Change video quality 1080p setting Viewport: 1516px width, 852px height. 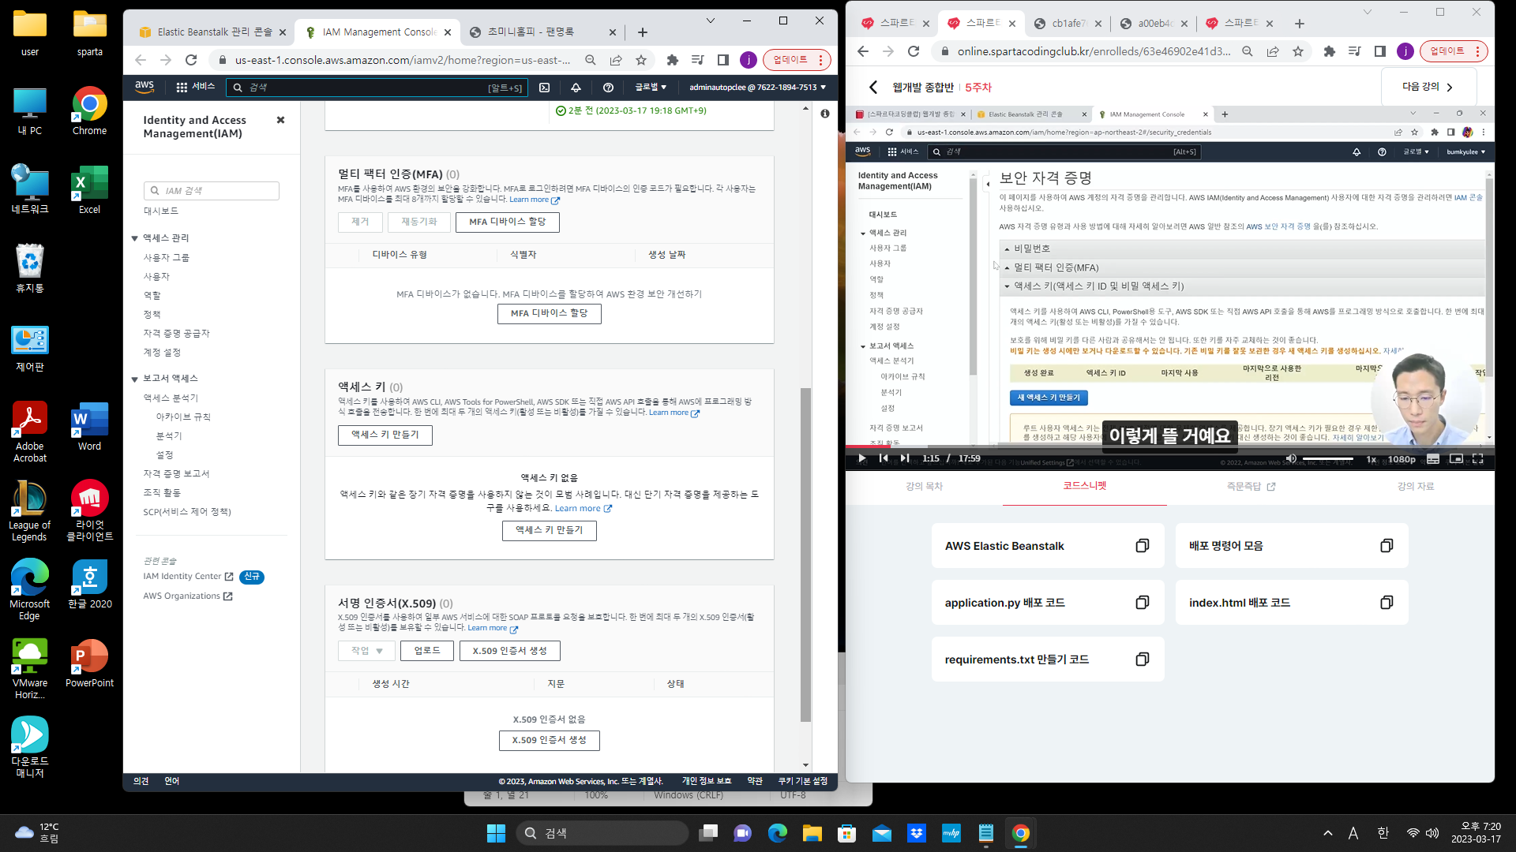click(x=1402, y=459)
